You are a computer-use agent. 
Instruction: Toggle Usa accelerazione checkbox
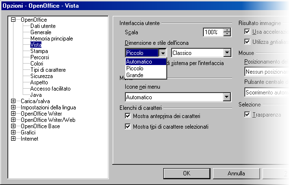tap(247, 31)
